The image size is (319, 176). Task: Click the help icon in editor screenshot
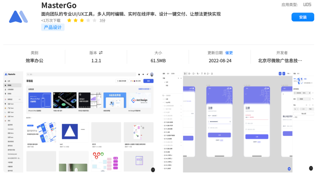pos(311,168)
